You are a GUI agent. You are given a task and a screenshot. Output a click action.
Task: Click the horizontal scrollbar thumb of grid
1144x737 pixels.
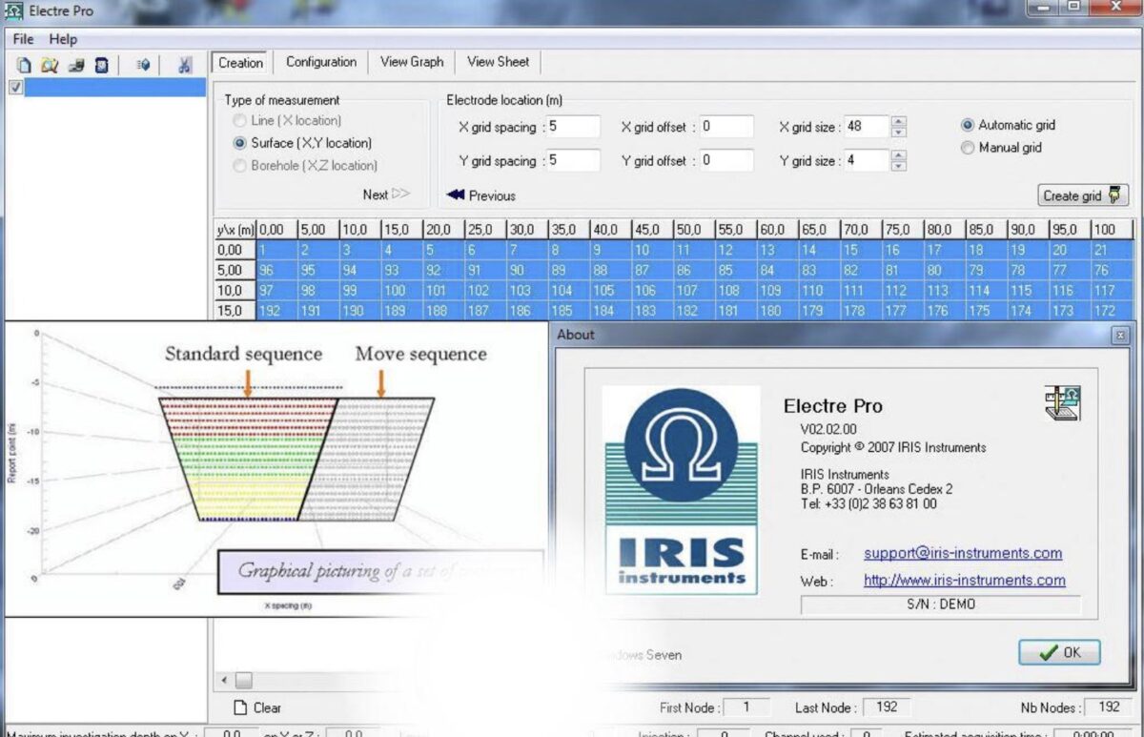[x=243, y=680]
